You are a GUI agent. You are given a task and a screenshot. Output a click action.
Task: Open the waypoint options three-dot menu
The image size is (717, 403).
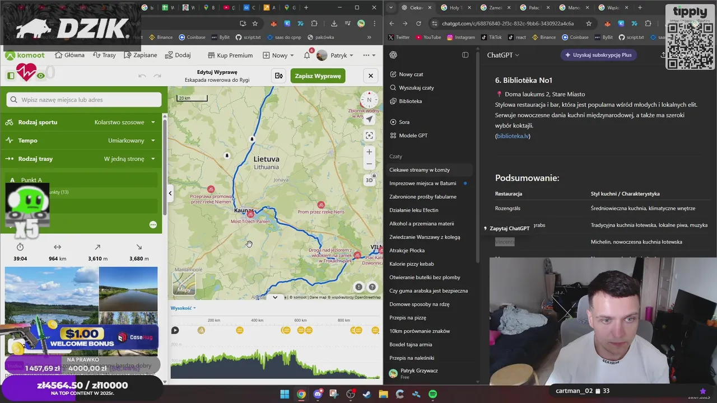153,225
